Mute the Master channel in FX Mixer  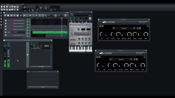5,57
